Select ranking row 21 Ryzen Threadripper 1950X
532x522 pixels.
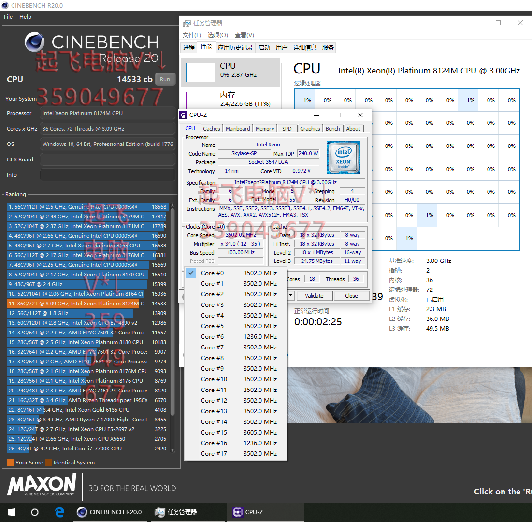click(87, 400)
